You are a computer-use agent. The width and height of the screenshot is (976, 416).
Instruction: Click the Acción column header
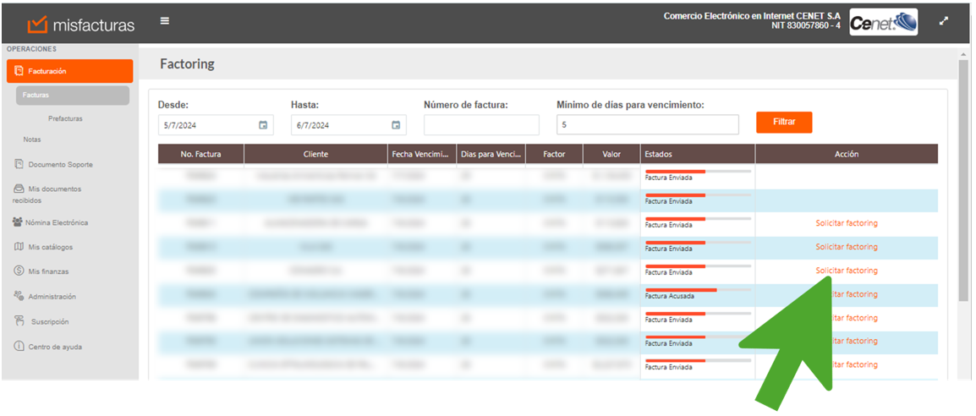847,154
